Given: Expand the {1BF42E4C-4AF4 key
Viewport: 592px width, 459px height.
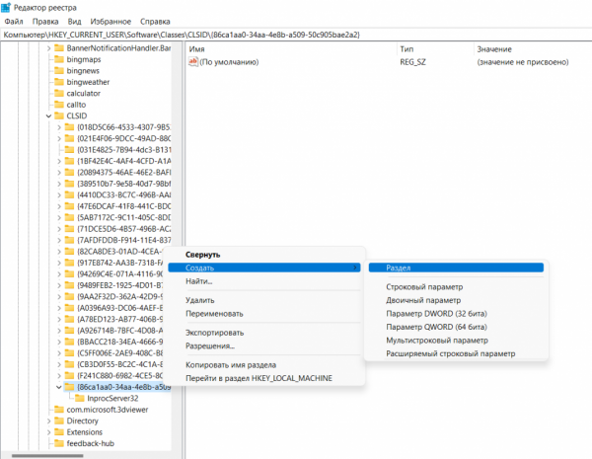Looking at the screenshot, I should click(59, 161).
